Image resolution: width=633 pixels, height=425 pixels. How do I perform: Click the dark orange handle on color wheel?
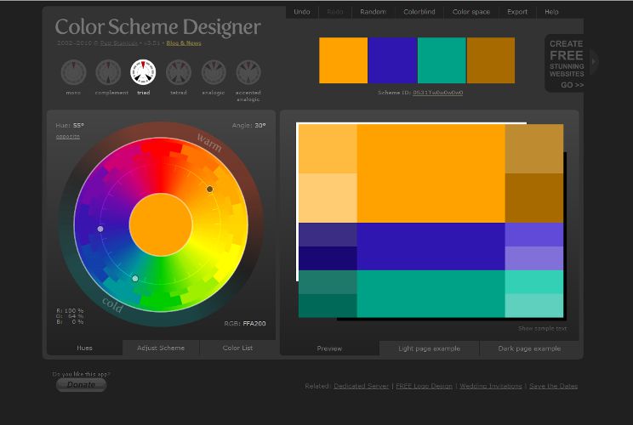[209, 189]
